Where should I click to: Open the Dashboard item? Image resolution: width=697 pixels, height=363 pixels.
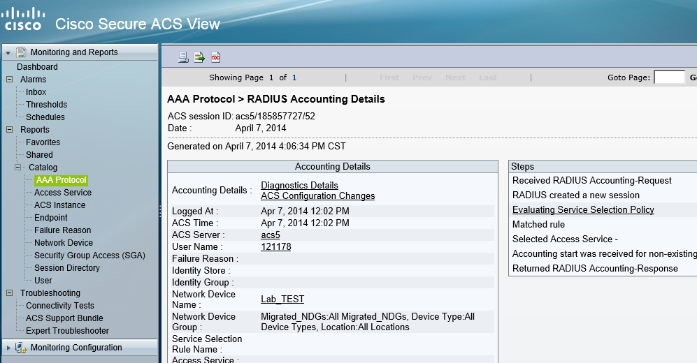[37, 66]
